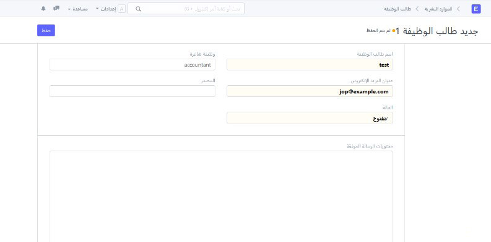Go to طالب الوظيفة breadcrumb link

tap(398, 9)
